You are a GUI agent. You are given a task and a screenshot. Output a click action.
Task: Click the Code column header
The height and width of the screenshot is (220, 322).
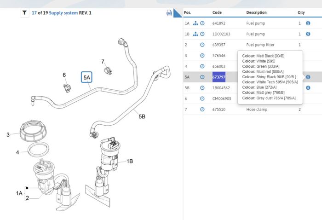[217, 12]
